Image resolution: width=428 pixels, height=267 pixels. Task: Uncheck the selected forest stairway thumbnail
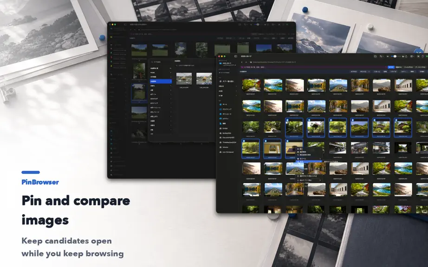(287, 120)
